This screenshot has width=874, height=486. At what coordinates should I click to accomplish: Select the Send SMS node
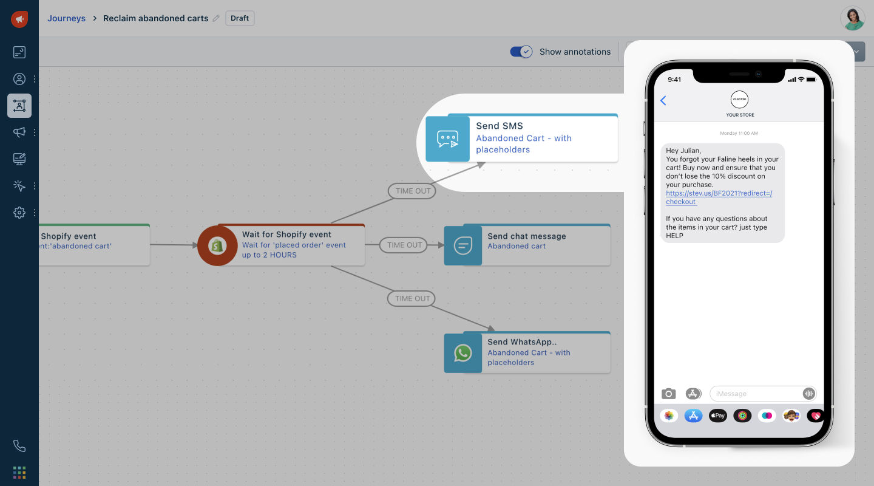pyautogui.click(x=522, y=139)
